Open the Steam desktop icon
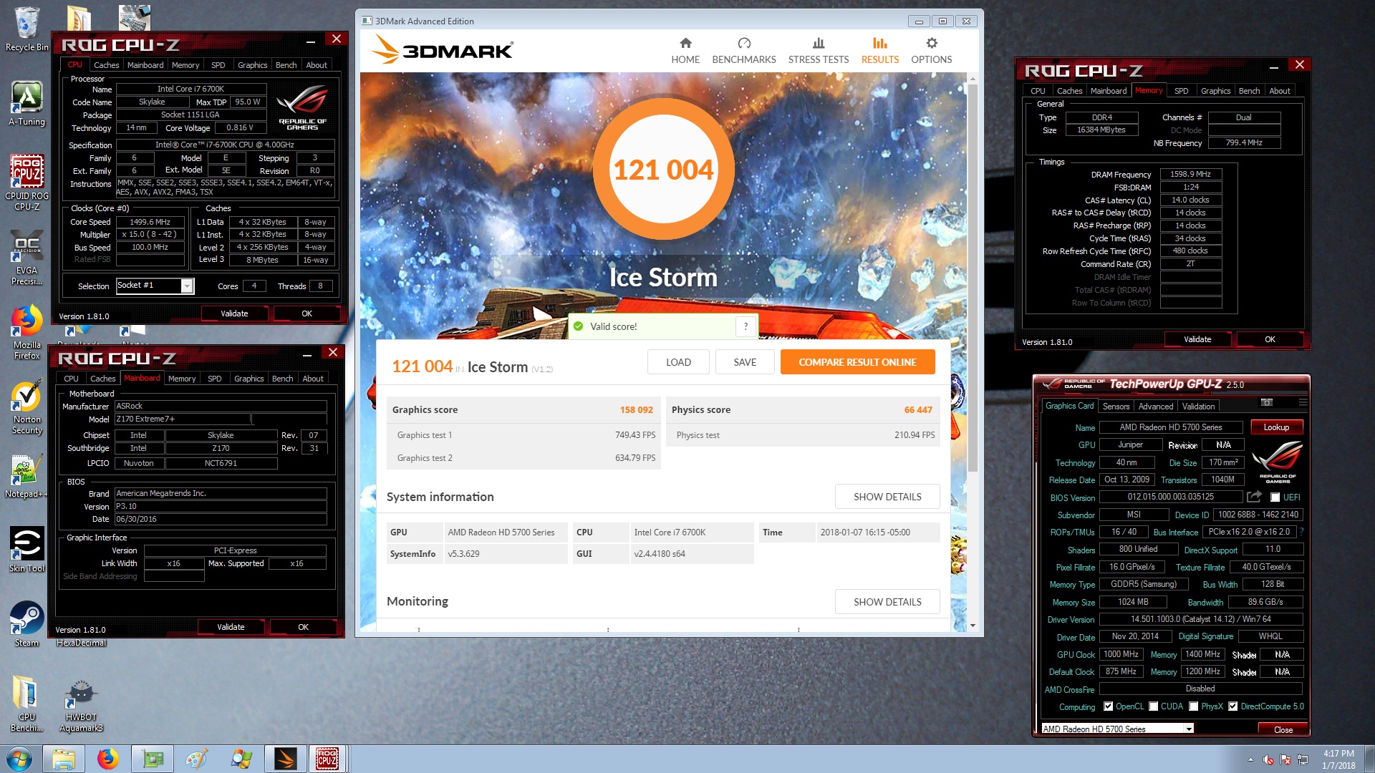 tap(26, 625)
